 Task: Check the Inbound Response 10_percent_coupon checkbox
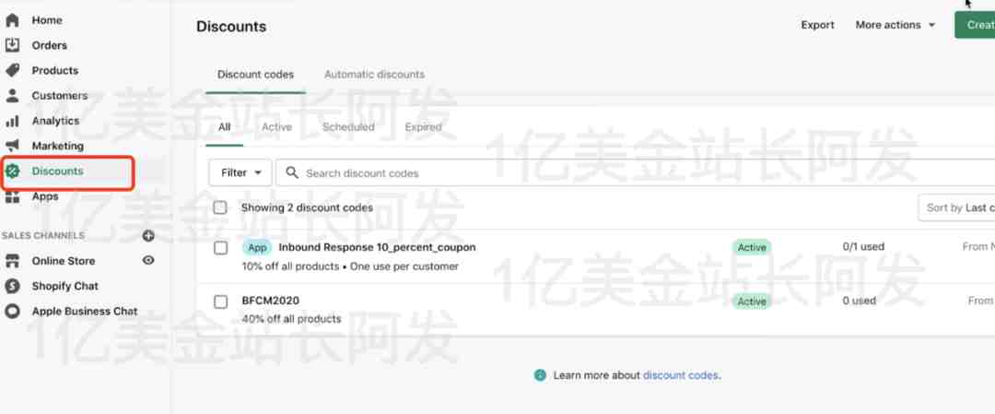coord(220,248)
